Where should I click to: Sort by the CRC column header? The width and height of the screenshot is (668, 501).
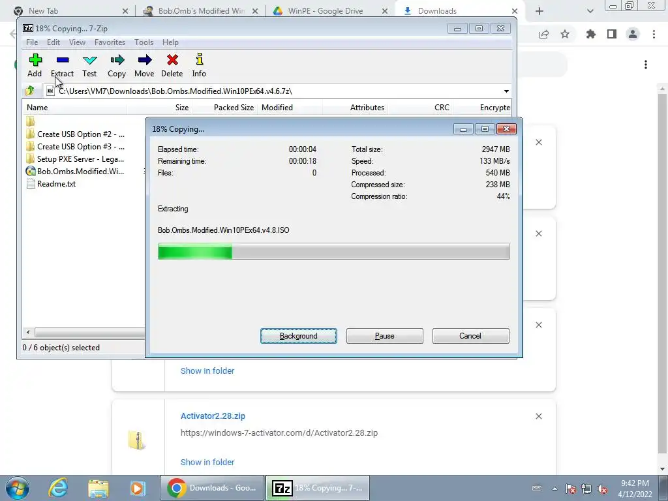coord(420,108)
